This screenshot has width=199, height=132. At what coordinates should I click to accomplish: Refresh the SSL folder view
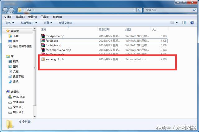[x=139, y=10]
